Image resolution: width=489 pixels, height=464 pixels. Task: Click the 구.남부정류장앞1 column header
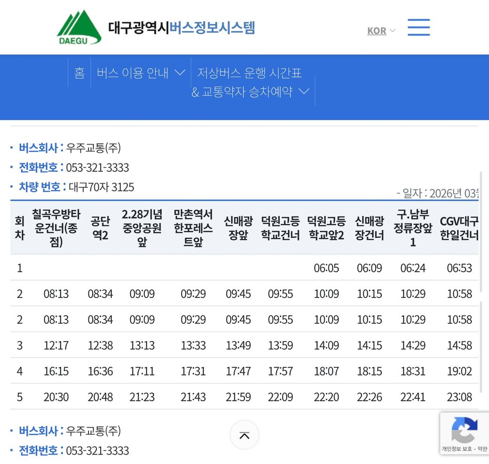pos(413,228)
